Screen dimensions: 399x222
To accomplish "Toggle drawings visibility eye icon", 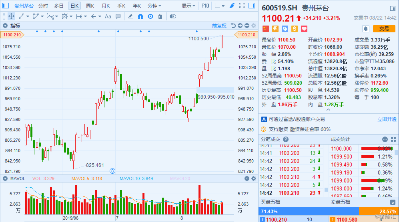I will pyautogui.click(x=150, y=16).
